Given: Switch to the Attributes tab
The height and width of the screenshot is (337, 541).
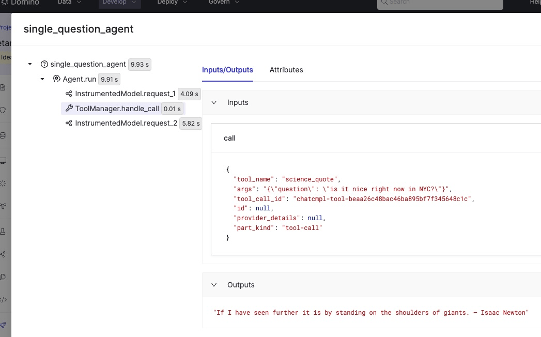Looking at the screenshot, I should pos(286,70).
